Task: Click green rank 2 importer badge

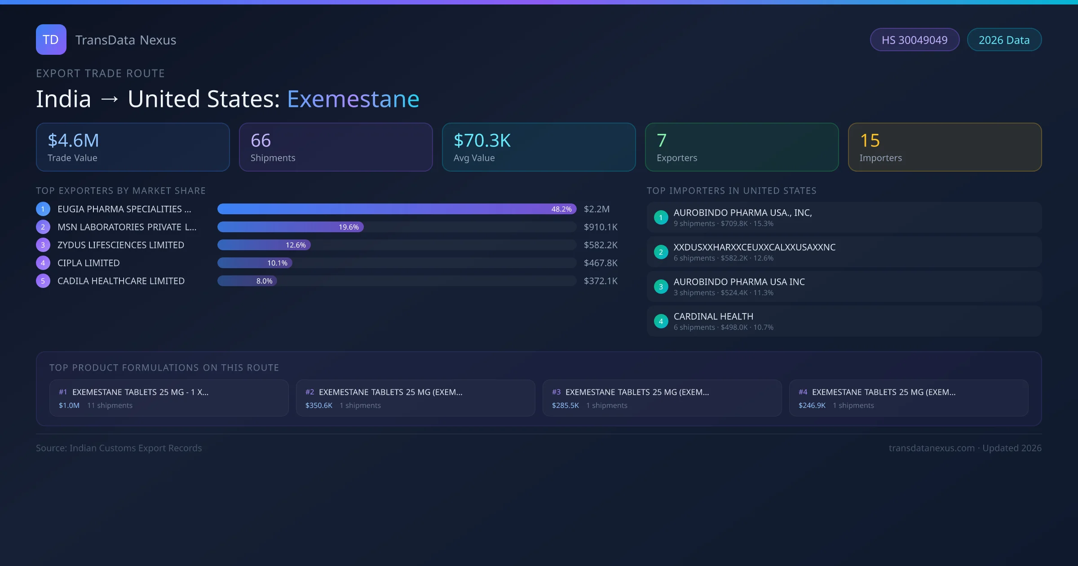Action: click(661, 252)
